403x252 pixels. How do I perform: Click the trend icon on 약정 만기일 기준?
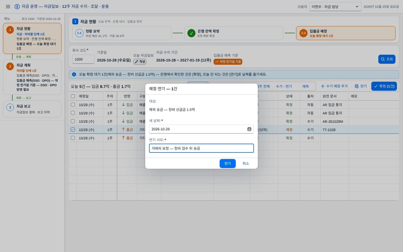pos(217,62)
